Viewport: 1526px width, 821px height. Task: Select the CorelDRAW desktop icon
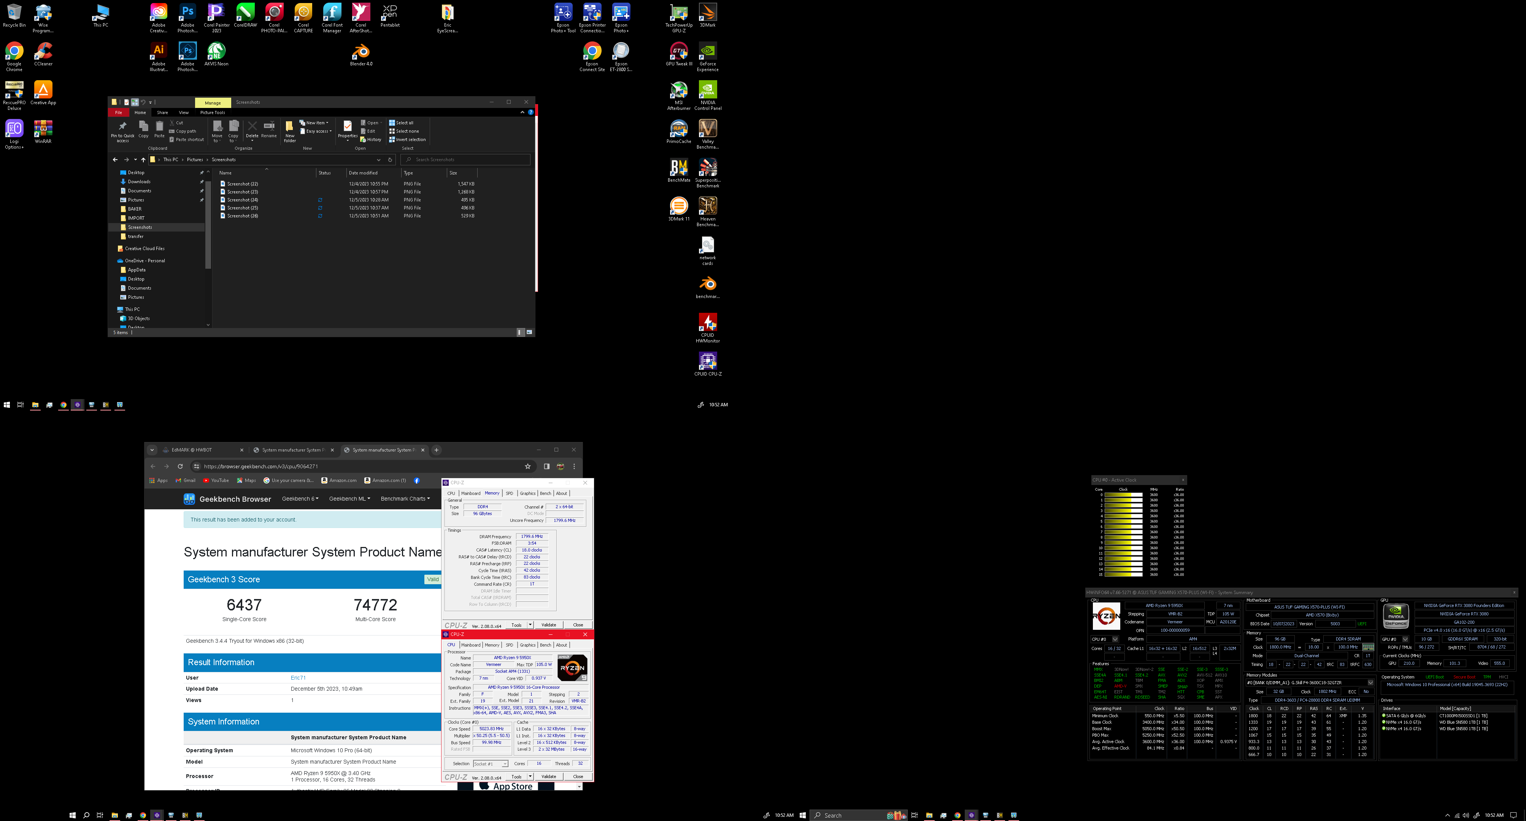point(245,15)
